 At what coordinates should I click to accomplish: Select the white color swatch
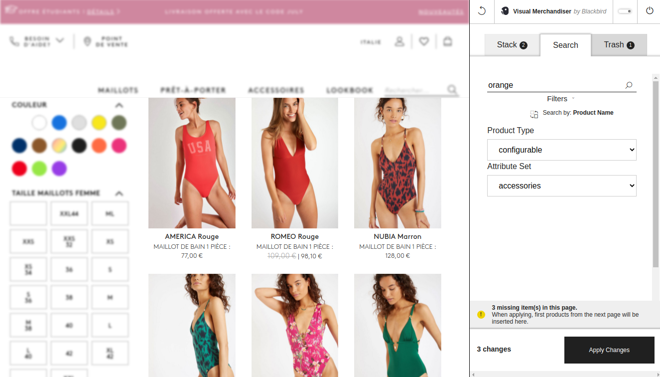(x=39, y=123)
